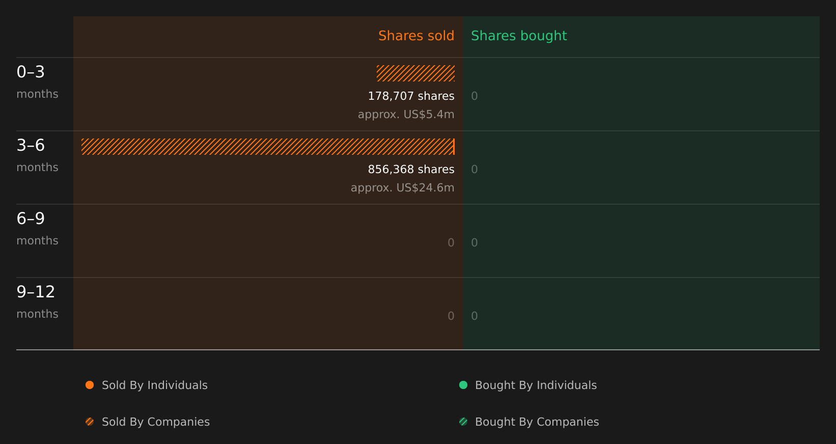Click the striped Bought By Companies legend icon

click(x=463, y=422)
